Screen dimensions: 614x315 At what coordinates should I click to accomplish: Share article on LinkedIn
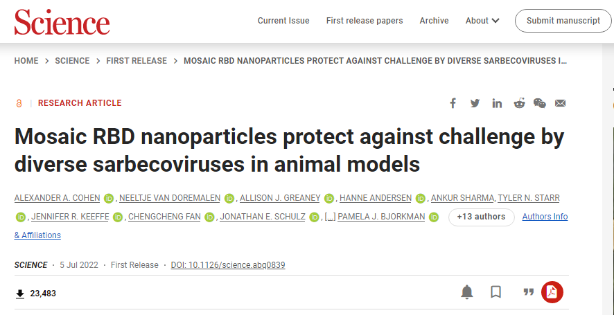click(x=497, y=103)
